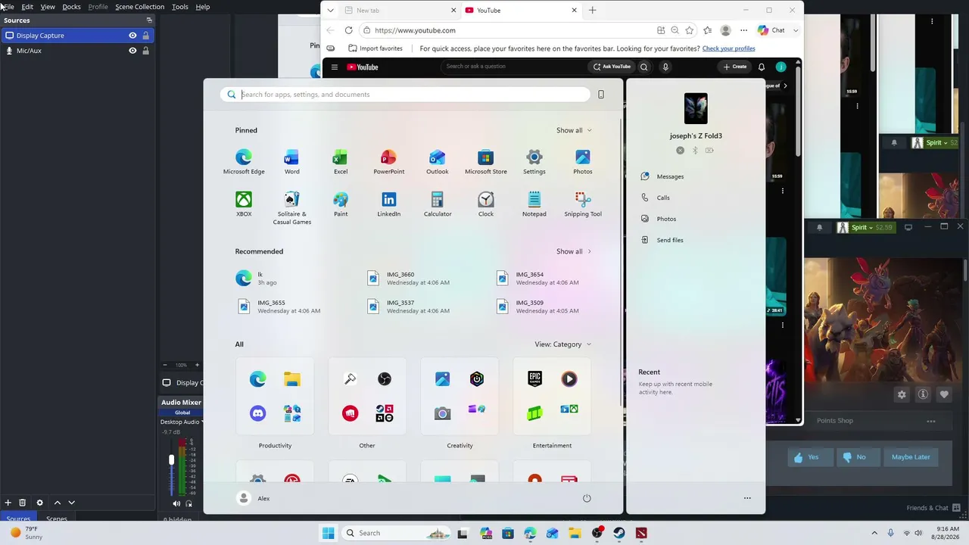Open the Spirit account dropdown in Steam
The image size is (969, 545).
point(865,228)
